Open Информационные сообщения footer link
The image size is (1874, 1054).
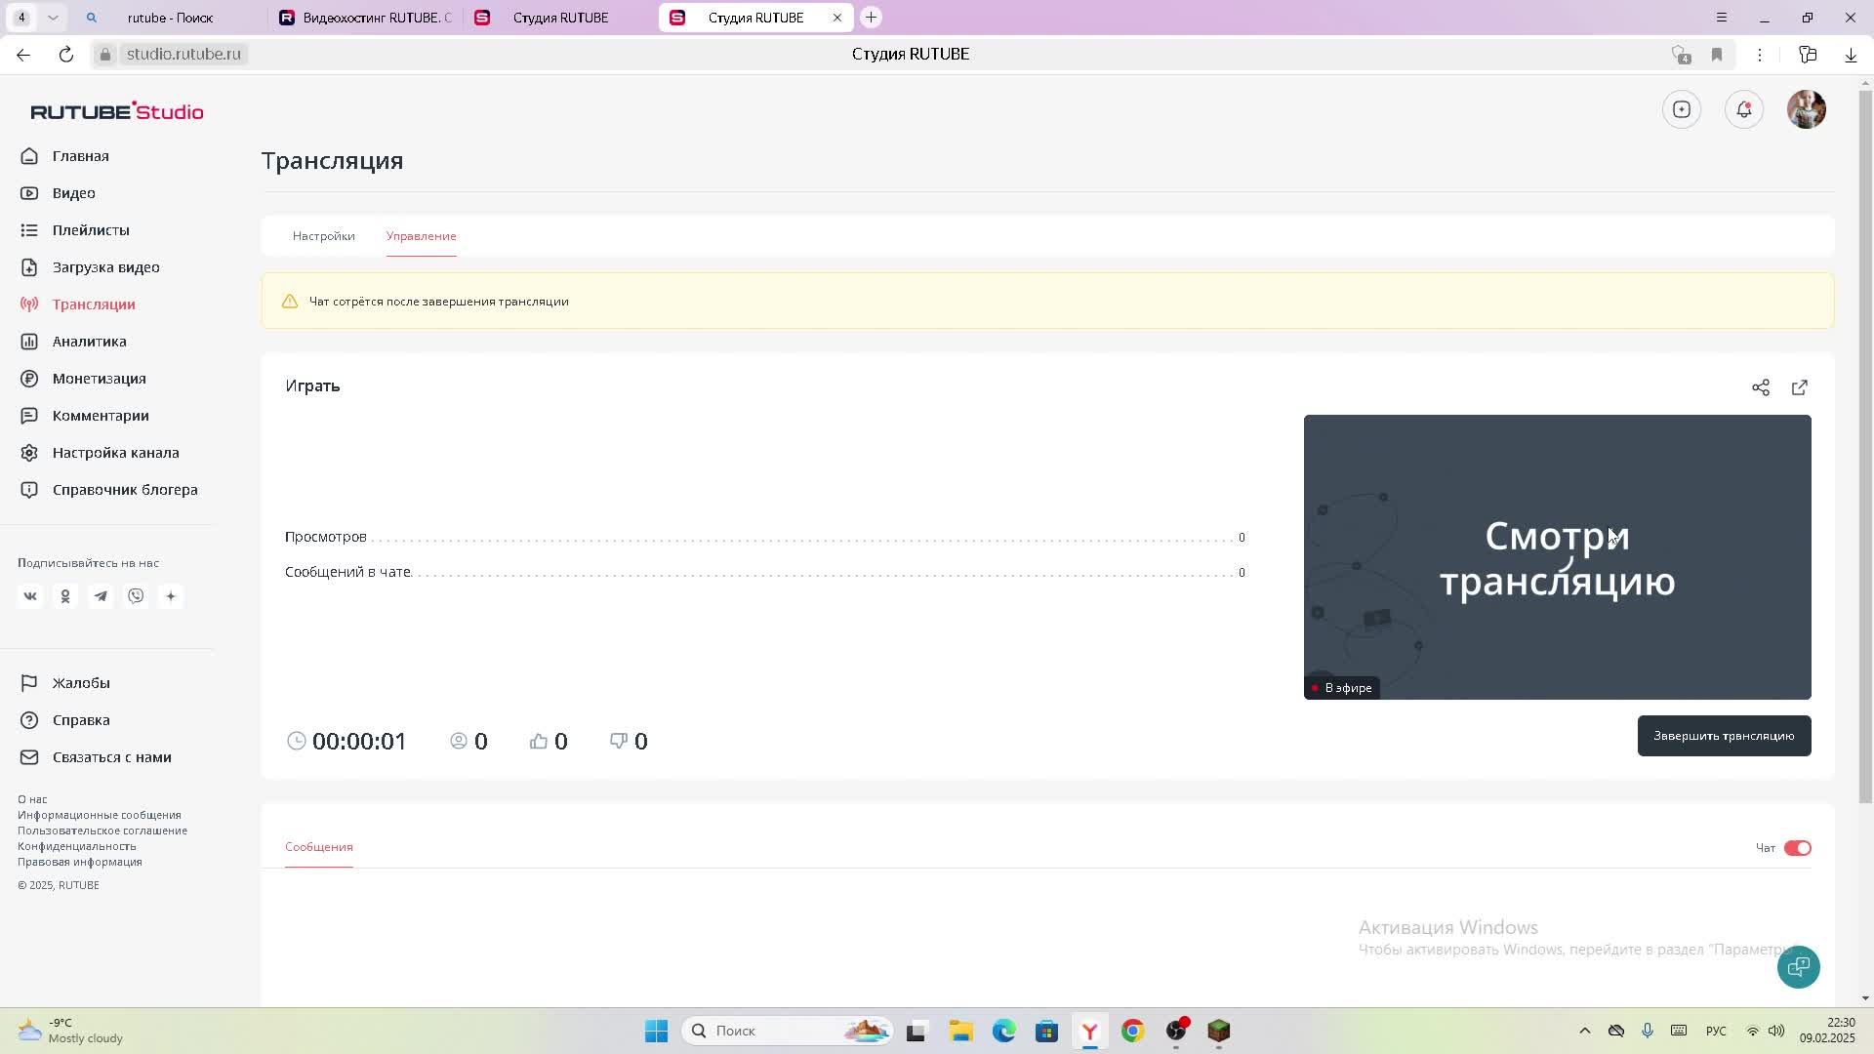99,815
